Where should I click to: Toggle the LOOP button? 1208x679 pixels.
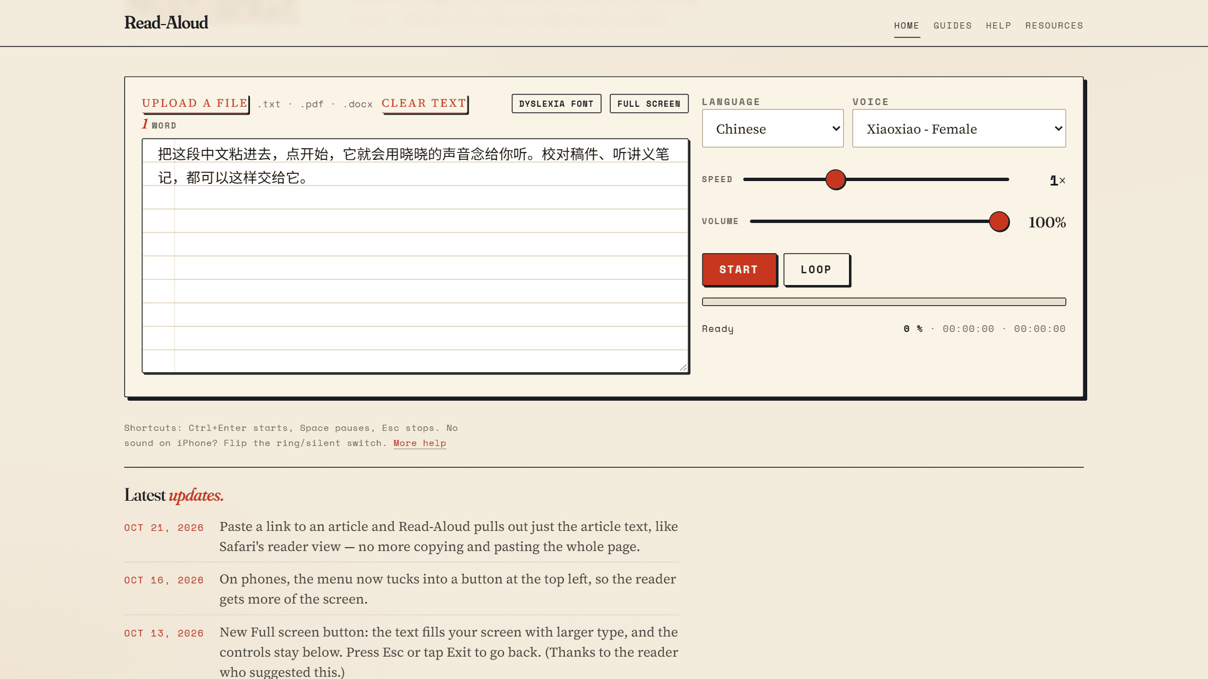click(817, 269)
